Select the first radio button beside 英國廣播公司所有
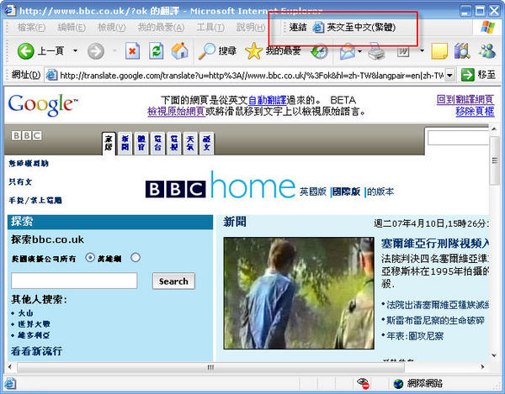 (x=90, y=257)
